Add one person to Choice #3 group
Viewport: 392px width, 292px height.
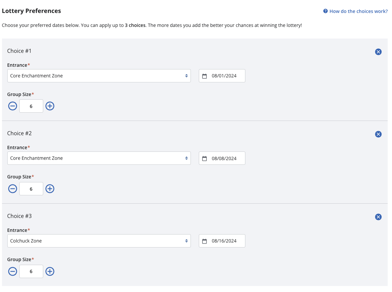pyautogui.click(x=50, y=271)
